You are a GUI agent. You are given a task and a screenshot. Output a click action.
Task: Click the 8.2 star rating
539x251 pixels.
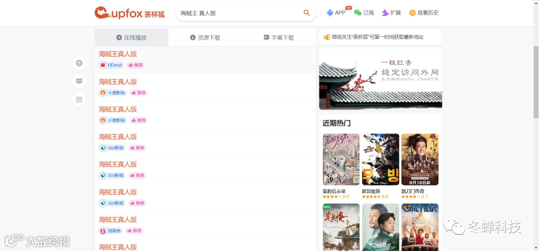point(336,197)
